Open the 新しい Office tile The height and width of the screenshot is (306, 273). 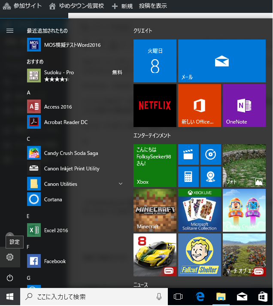tap(200, 106)
